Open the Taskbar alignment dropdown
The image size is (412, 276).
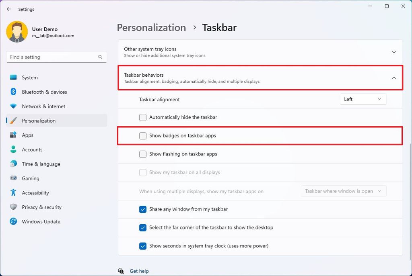pyautogui.click(x=363, y=99)
